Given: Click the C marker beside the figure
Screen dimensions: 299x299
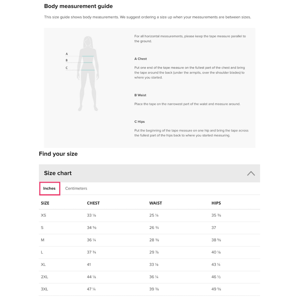Looking at the screenshot, I should pos(67,68).
